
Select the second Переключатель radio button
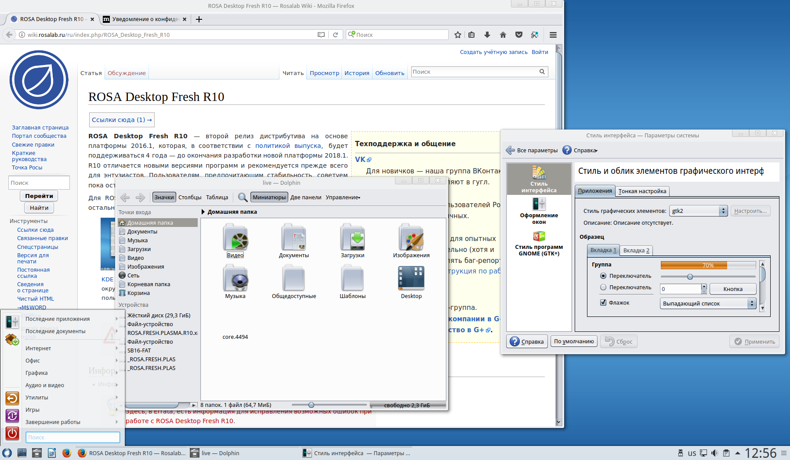pyautogui.click(x=603, y=287)
